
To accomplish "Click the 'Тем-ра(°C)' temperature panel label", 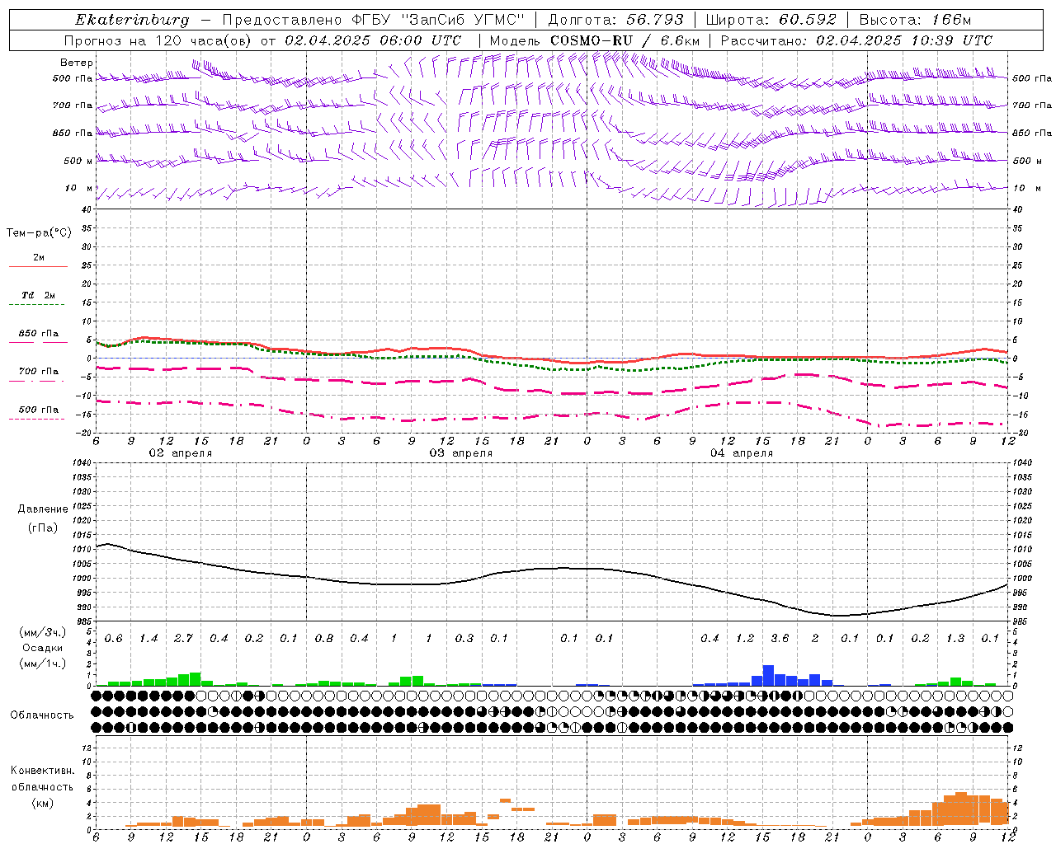I will pyautogui.click(x=39, y=233).
